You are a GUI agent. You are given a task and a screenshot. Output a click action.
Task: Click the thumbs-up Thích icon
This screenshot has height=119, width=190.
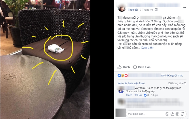pyautogui.click(x=119, y=67)
